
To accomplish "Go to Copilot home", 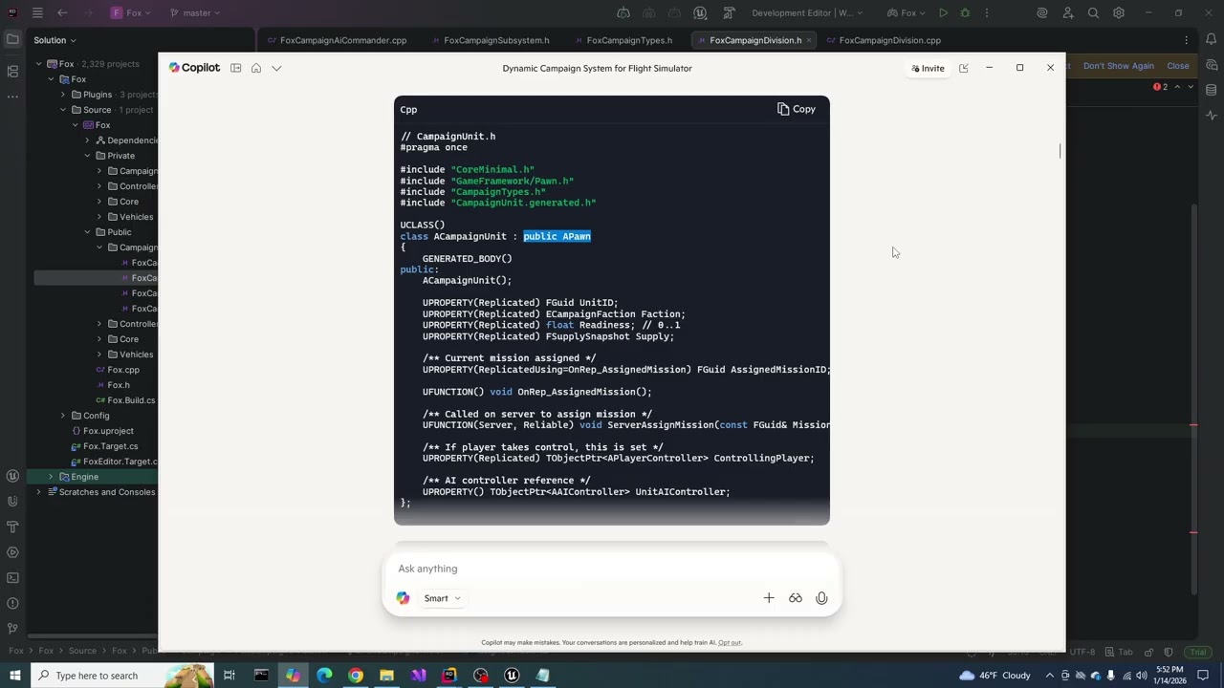I will (256, 68).
